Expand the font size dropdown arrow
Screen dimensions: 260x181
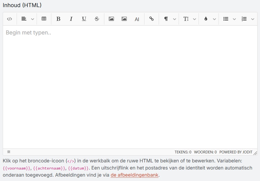(x=194, y=19)
